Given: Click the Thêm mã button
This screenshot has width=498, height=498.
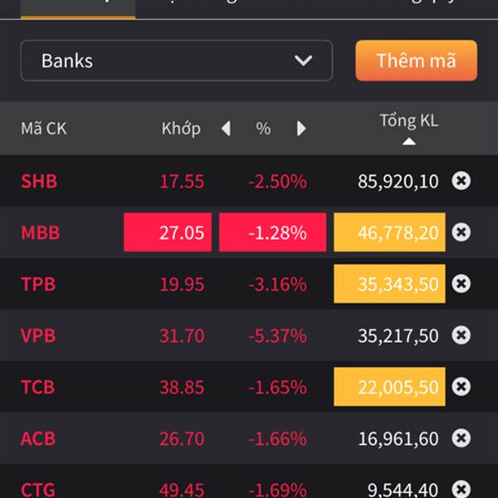Looking at the screenshot, I should (416, 61).
